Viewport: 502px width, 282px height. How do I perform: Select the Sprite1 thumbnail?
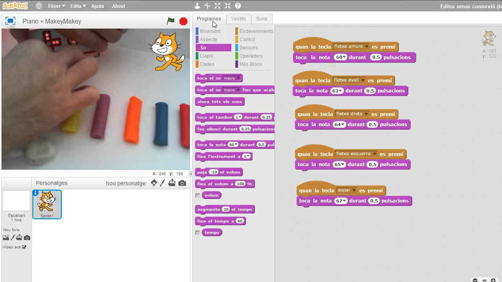pyautogui.click(x=47, y=204)
